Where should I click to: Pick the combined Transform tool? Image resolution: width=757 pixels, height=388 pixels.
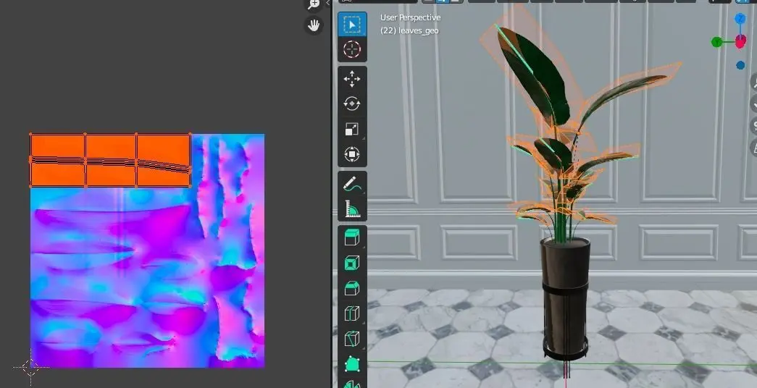(x=352, y=154)
